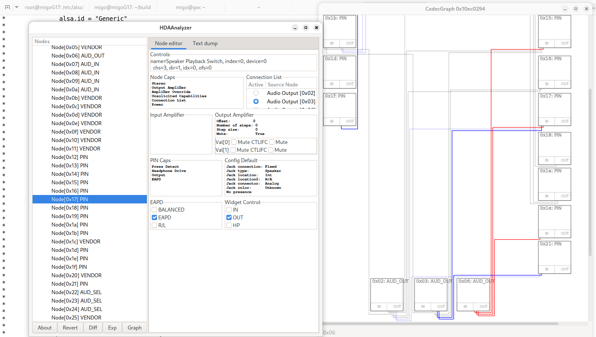Minimize the HDAAnalyzer window
This screenshot has height=337, width=596.
pos(295,28)
